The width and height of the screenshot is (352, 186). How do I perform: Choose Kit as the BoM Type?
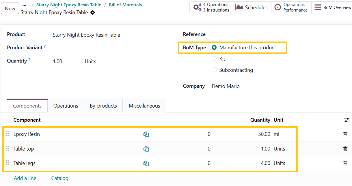click(x=214, y=59)
